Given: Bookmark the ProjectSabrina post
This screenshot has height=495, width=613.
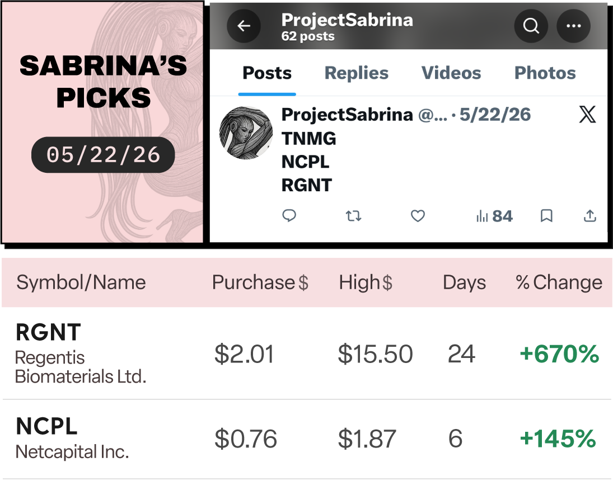Looking at the screenshot, I should tap(546, 216).
